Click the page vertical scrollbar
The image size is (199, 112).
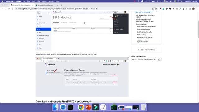click(x=198, y=29)
